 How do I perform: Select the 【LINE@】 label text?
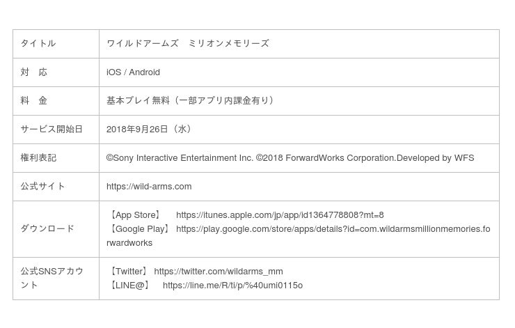pyautogui.click(x=130, y=286)
